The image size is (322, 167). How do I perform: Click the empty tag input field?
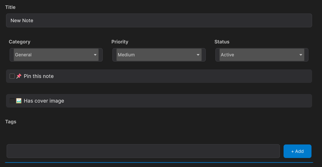click(x=143, y=151)
